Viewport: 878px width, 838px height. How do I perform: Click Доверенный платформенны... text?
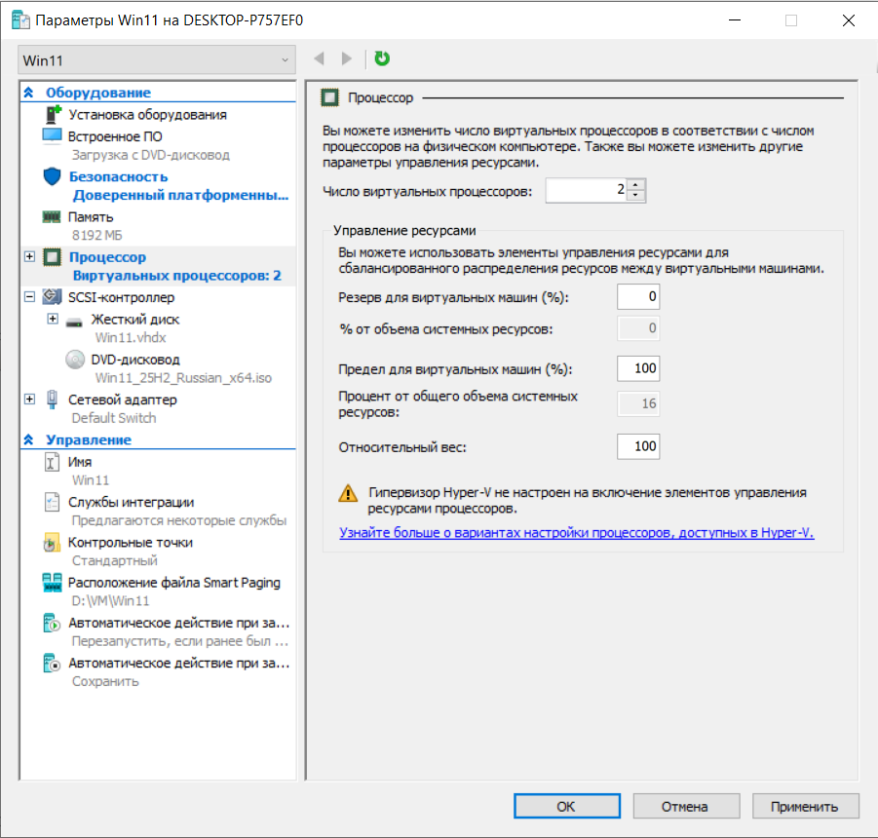pyautogui.click(x=180, y=195)
